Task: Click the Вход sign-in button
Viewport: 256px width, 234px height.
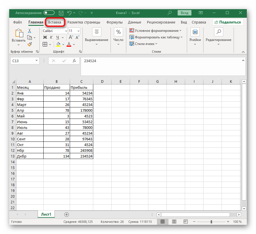Action: [185, 13]
